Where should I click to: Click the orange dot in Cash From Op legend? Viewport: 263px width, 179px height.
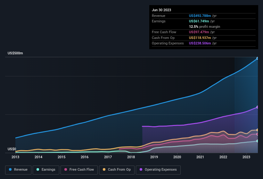[x=104, y=169]
